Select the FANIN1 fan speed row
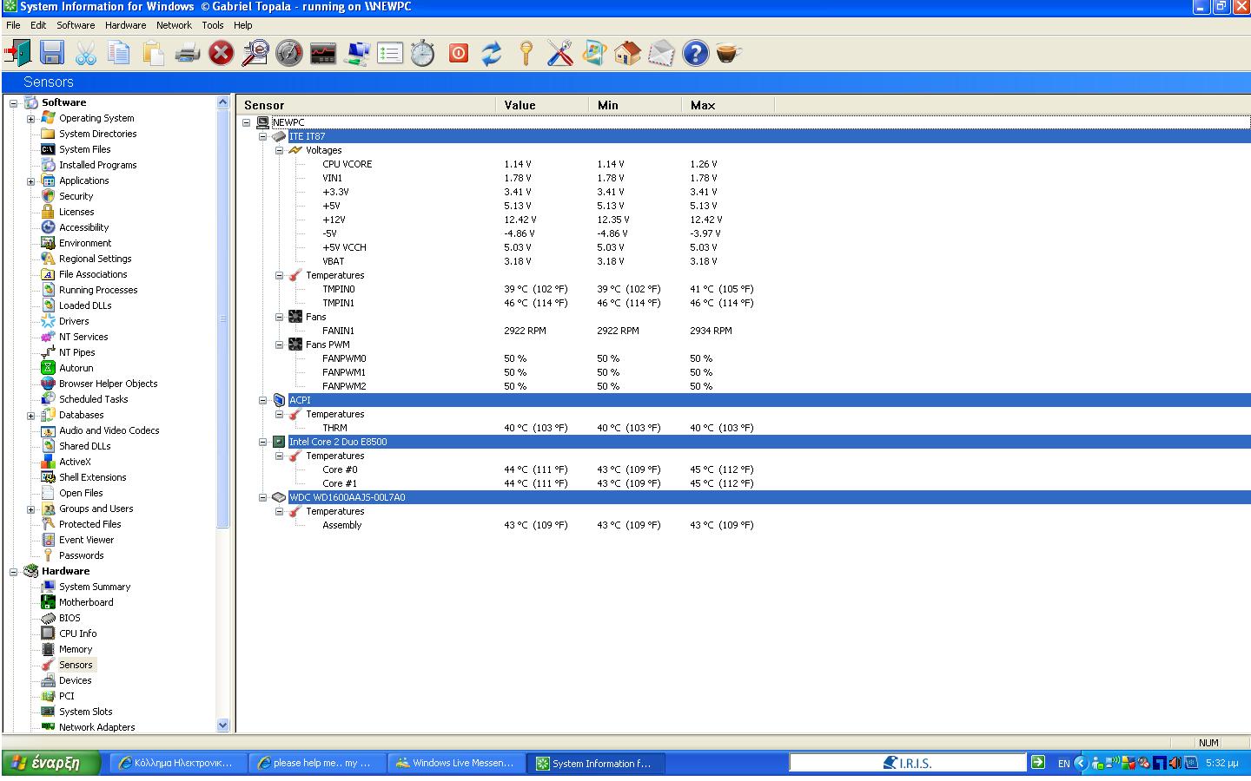This screenshot has width=1251, height=781. [x=338, y=331]
